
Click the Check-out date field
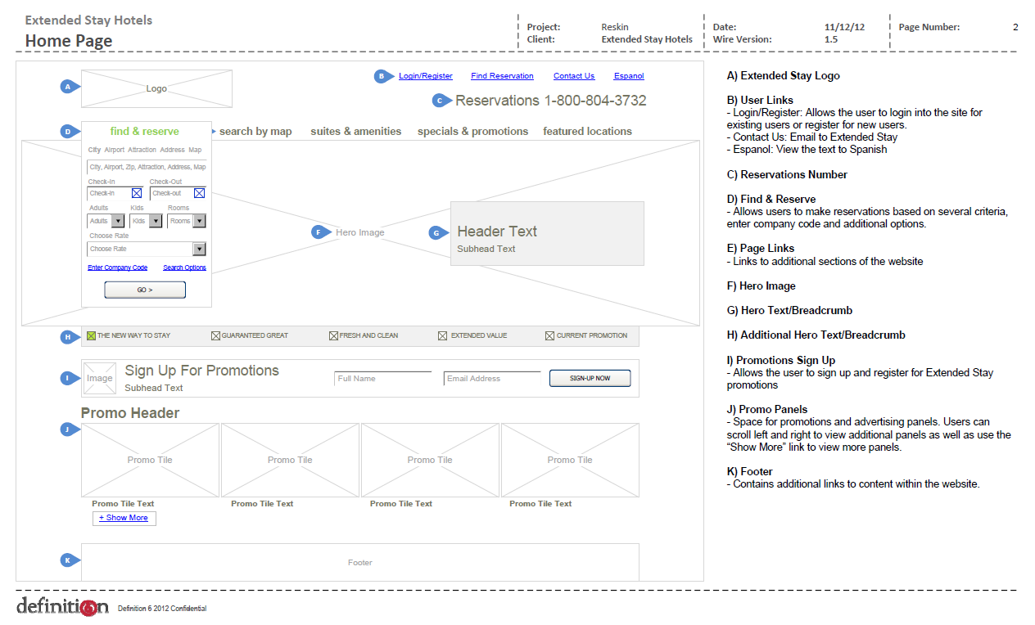coord(178,194)
